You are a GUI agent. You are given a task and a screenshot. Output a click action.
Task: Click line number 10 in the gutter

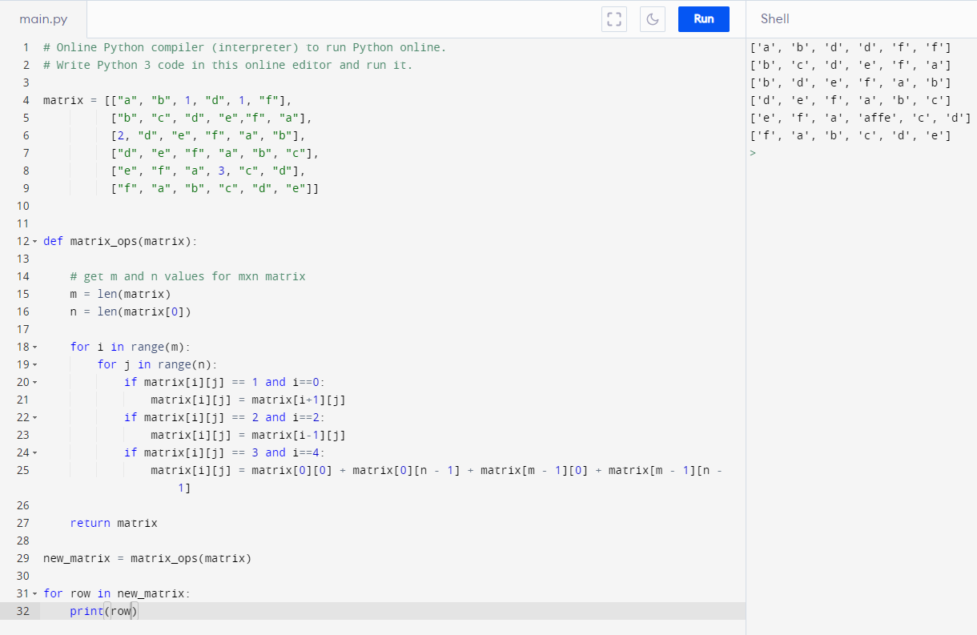(x=22, y=206)
